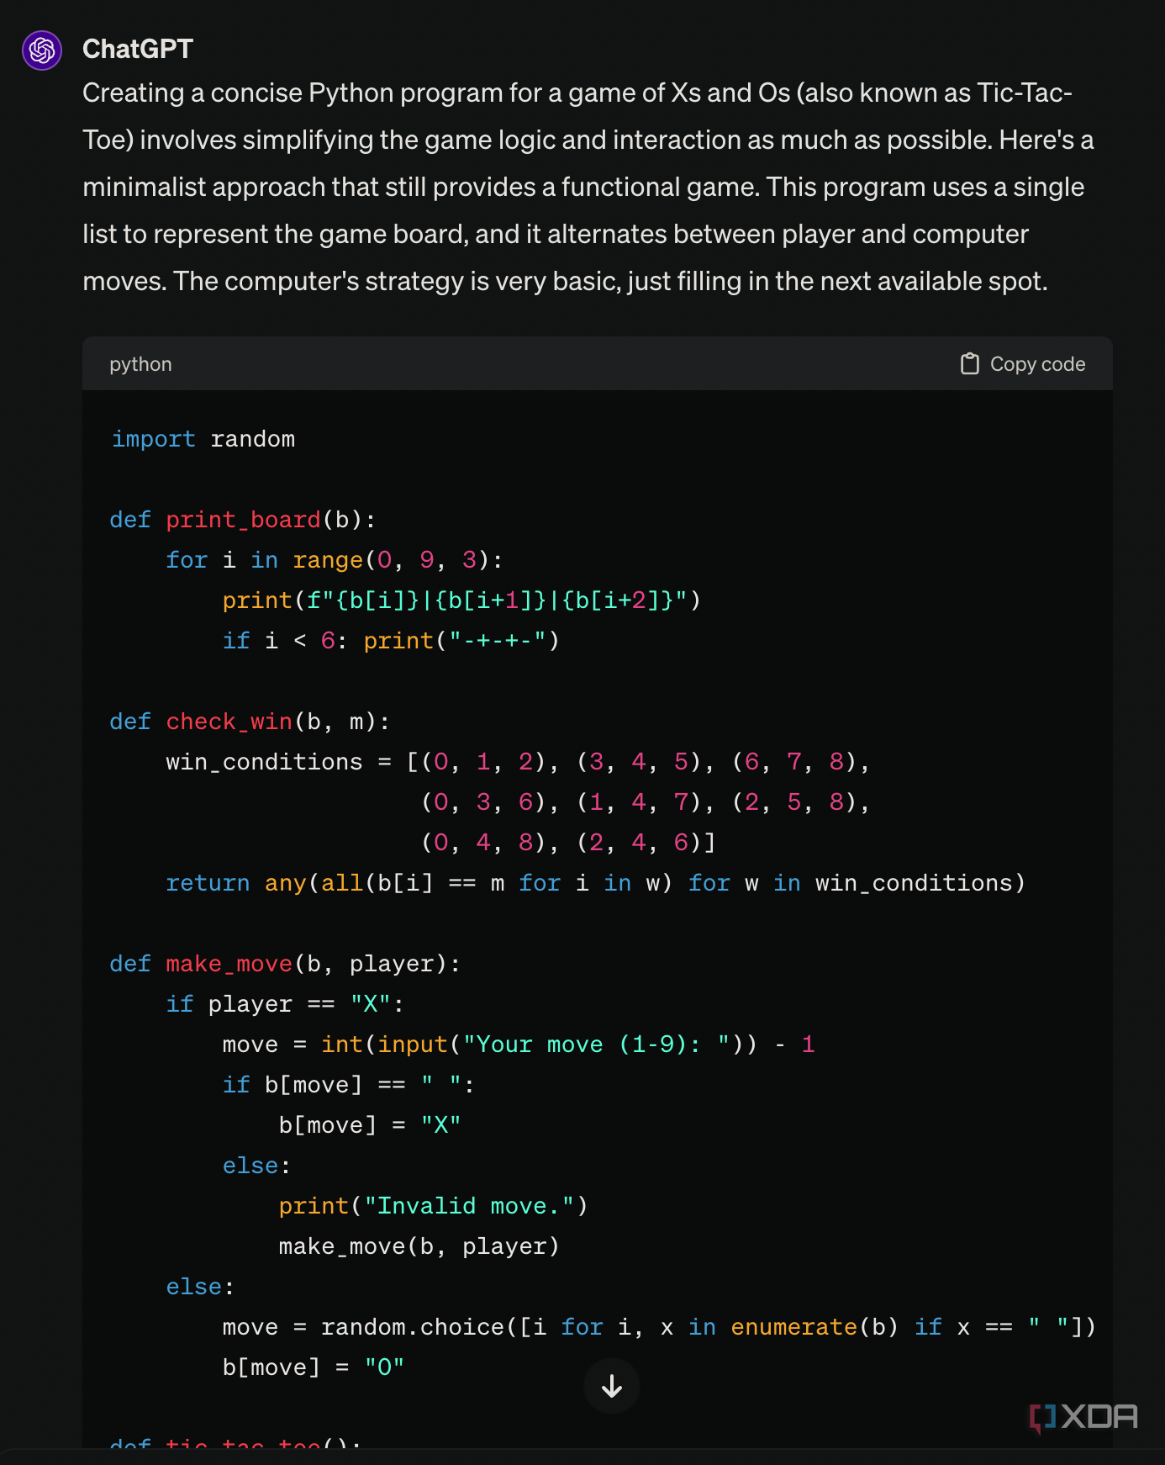Click the python language label
Image resolution: width=1165 pixels, height=1465 pixels.
(x=140, y=364)
